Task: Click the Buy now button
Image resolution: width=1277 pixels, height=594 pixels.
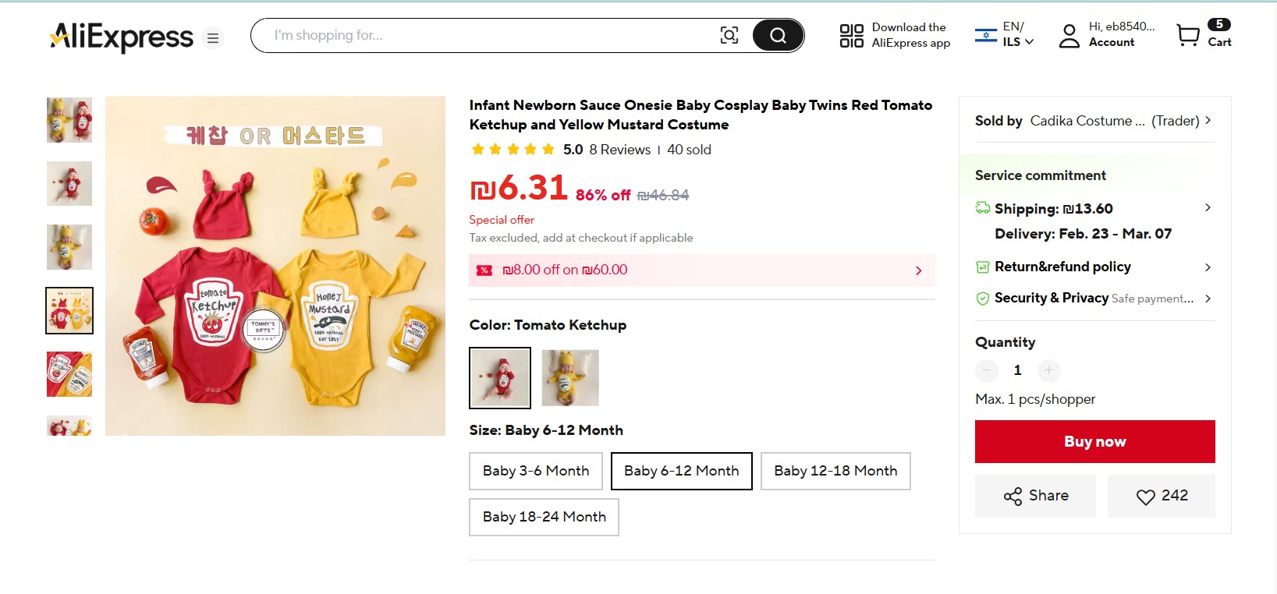Action: (x=1094, y=441)
